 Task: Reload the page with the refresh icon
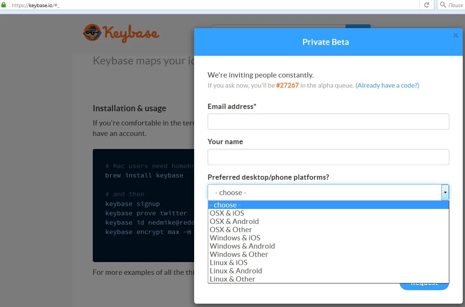[426, 5]
